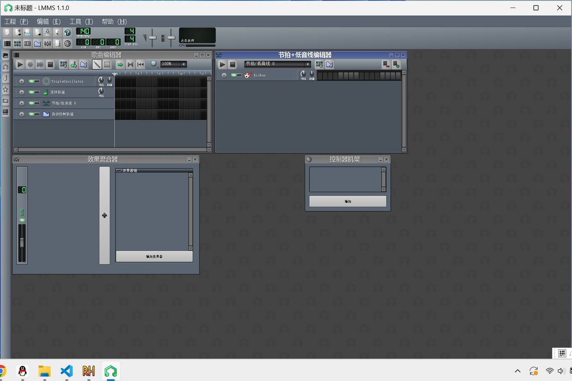Open the 工具 (T) menu
The height and width of the screenshot is (381, 572).
[x=81, y=22]
